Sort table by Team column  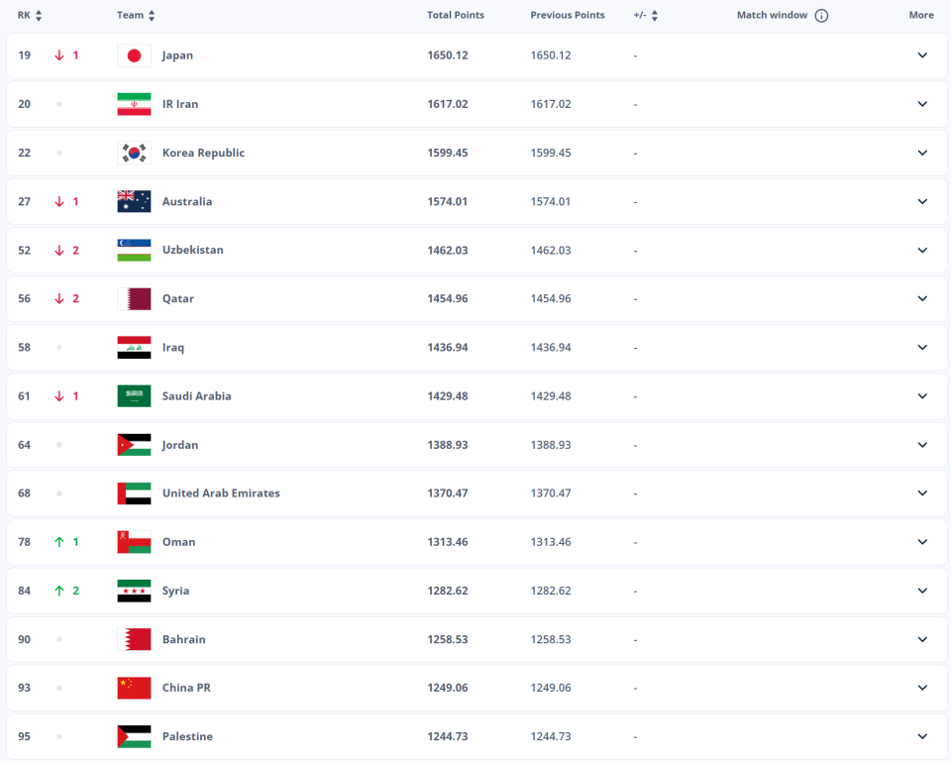[x=152, y=16]
